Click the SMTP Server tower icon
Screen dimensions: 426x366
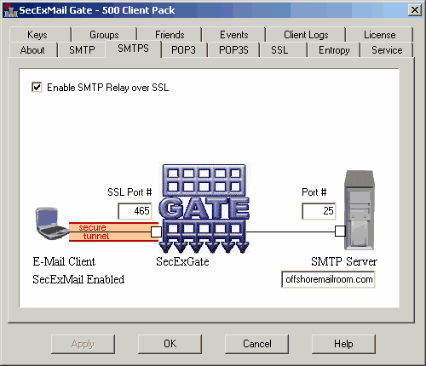pos(359,210)
